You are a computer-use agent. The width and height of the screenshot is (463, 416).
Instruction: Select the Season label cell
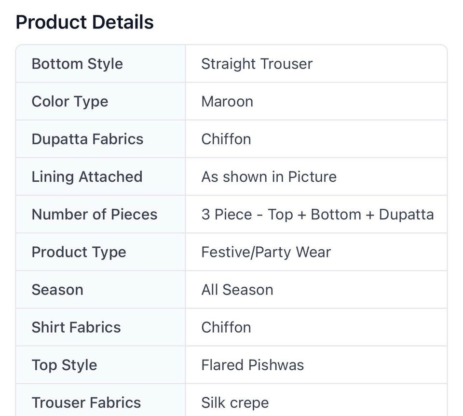101,290
